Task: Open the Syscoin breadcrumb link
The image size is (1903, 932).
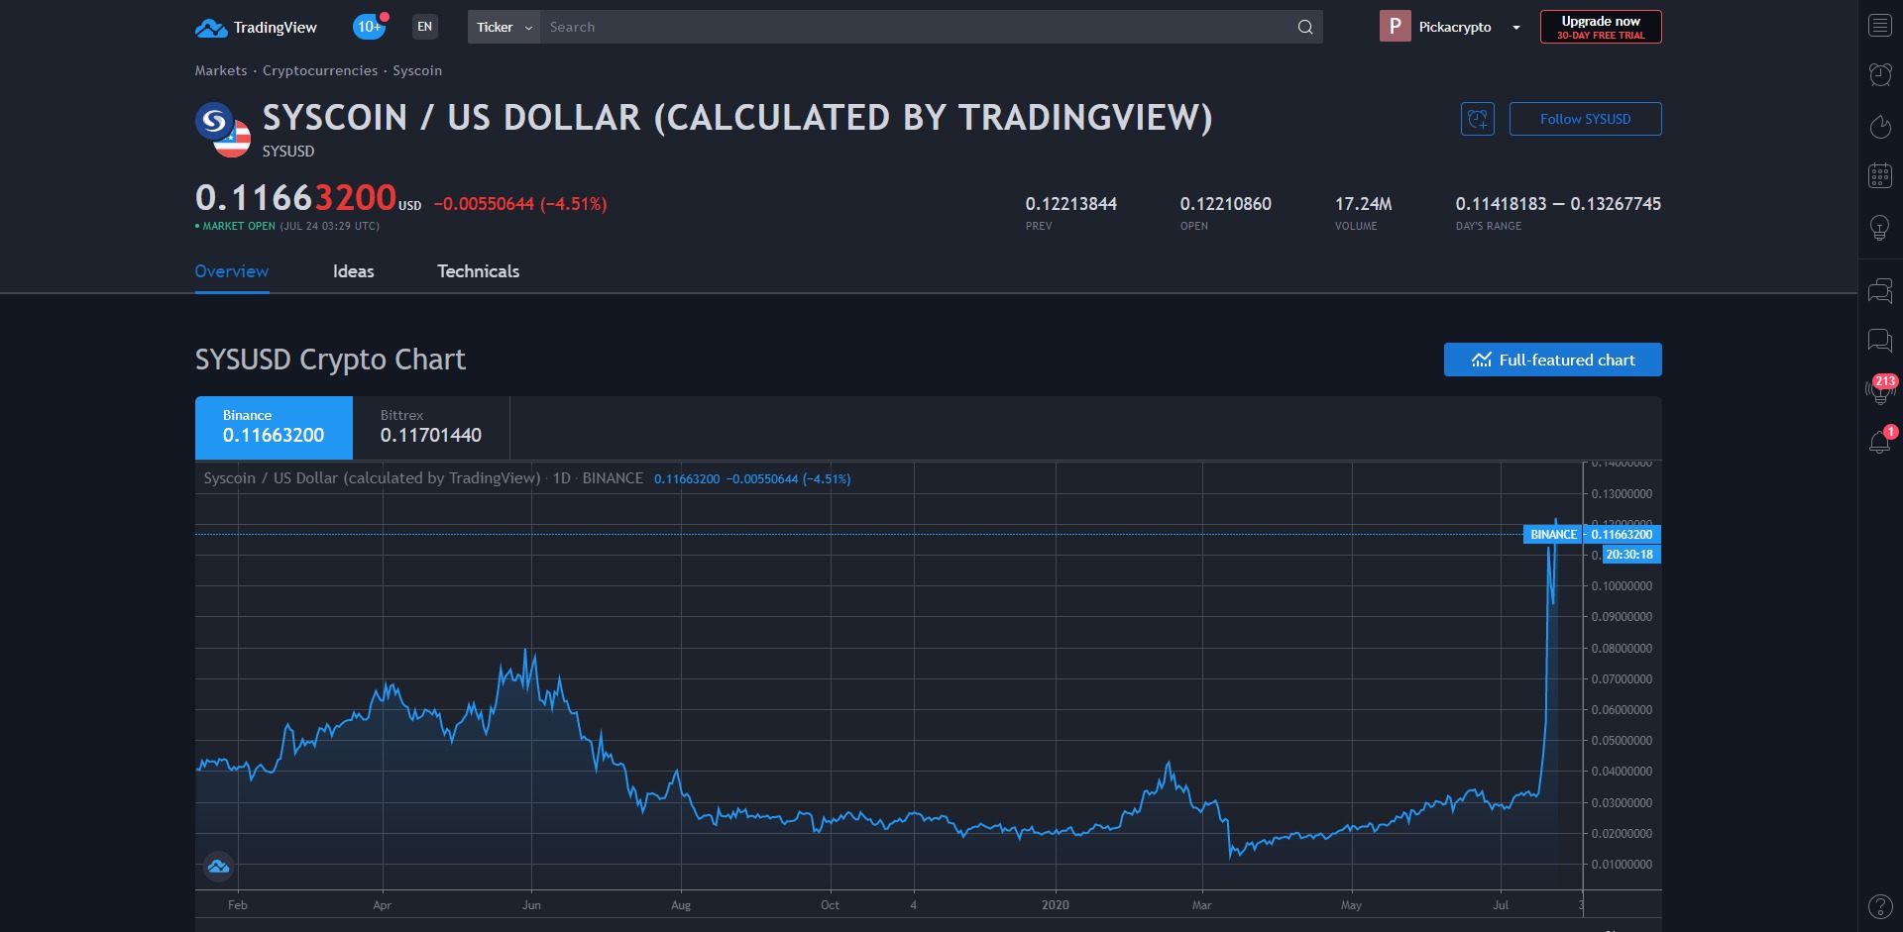Action: pyautogui.click(x=417, y=70)
